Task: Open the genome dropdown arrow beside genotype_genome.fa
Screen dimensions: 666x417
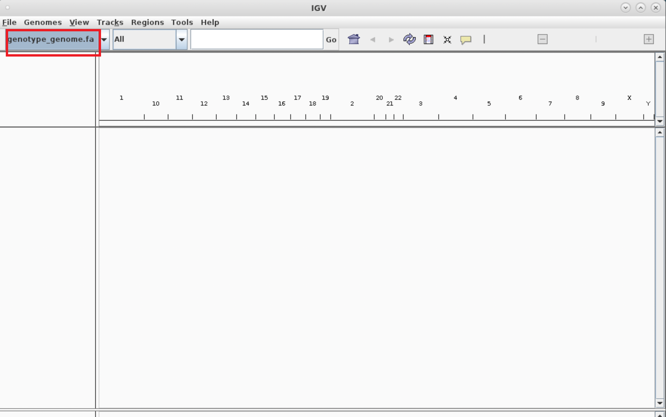Action: pyautogui.click(x=104, y=39)
